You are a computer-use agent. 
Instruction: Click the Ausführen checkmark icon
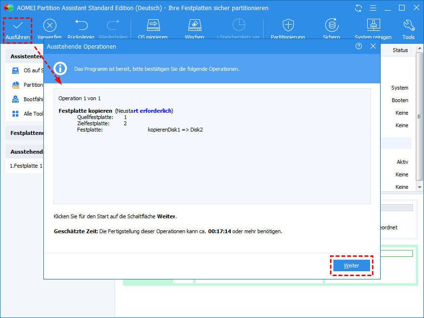coord(18,26)
